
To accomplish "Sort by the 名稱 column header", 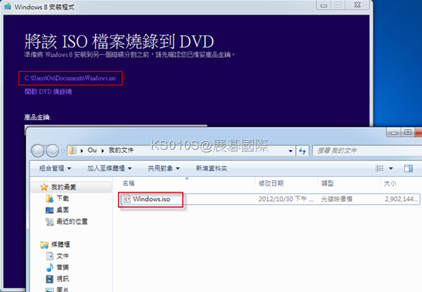I will (128, 184).
